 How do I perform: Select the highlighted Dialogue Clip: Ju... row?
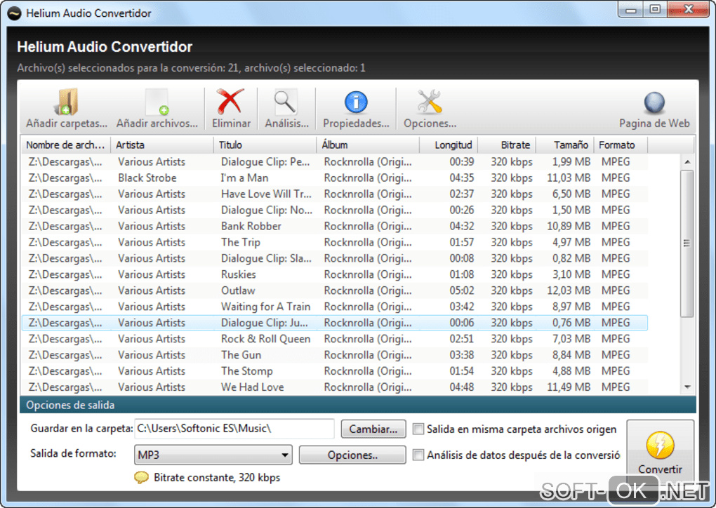pyautogui.click(x=334, y=323)
